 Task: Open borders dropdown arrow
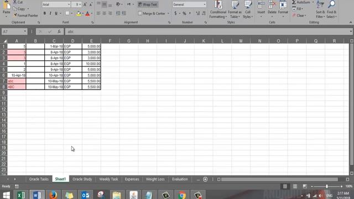71,13
